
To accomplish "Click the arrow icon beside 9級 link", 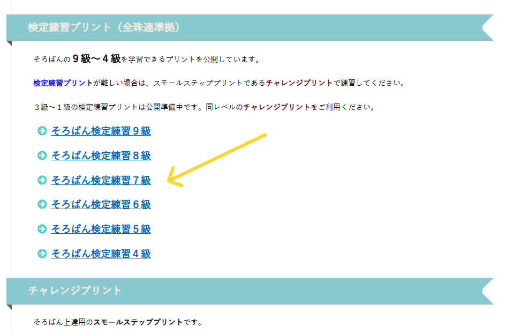I will point(42,131).
